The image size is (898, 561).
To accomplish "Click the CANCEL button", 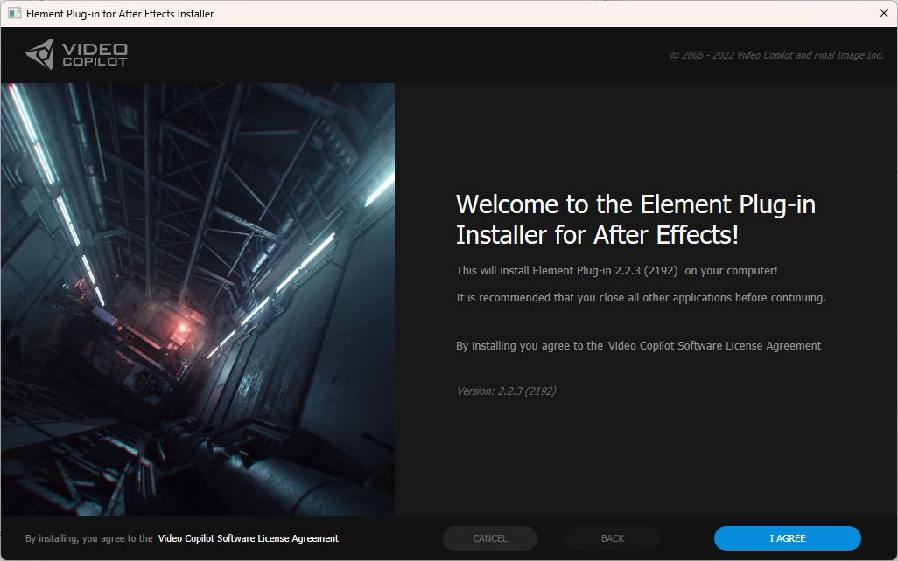I will pyautogui.click(x=490, y=538).
